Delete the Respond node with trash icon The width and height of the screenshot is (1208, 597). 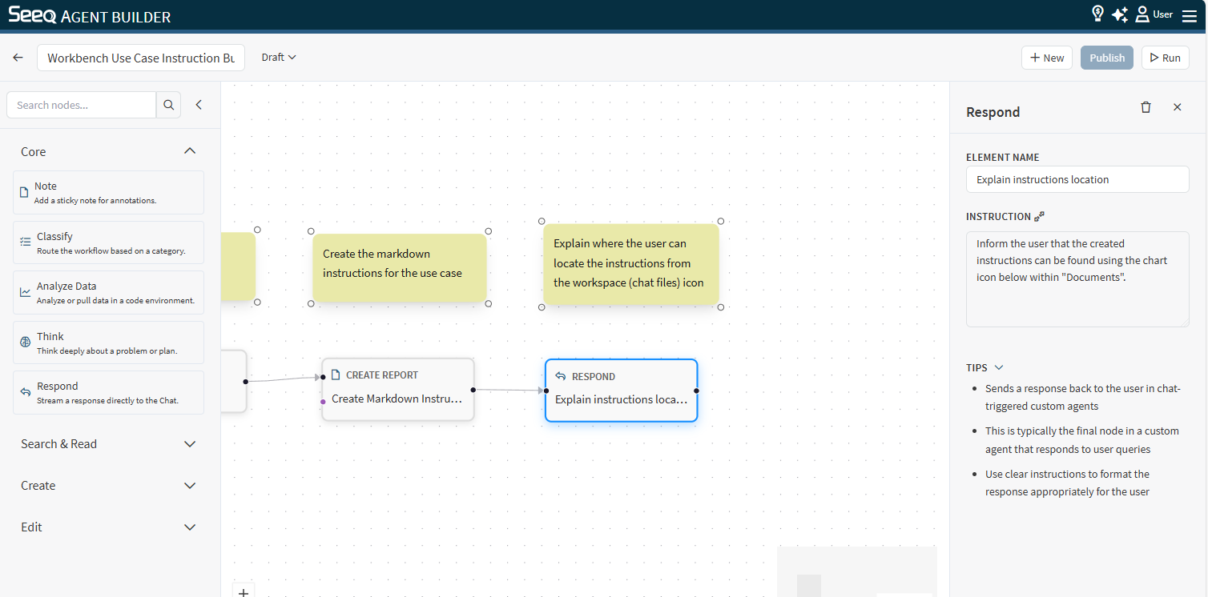(1146, 107)
